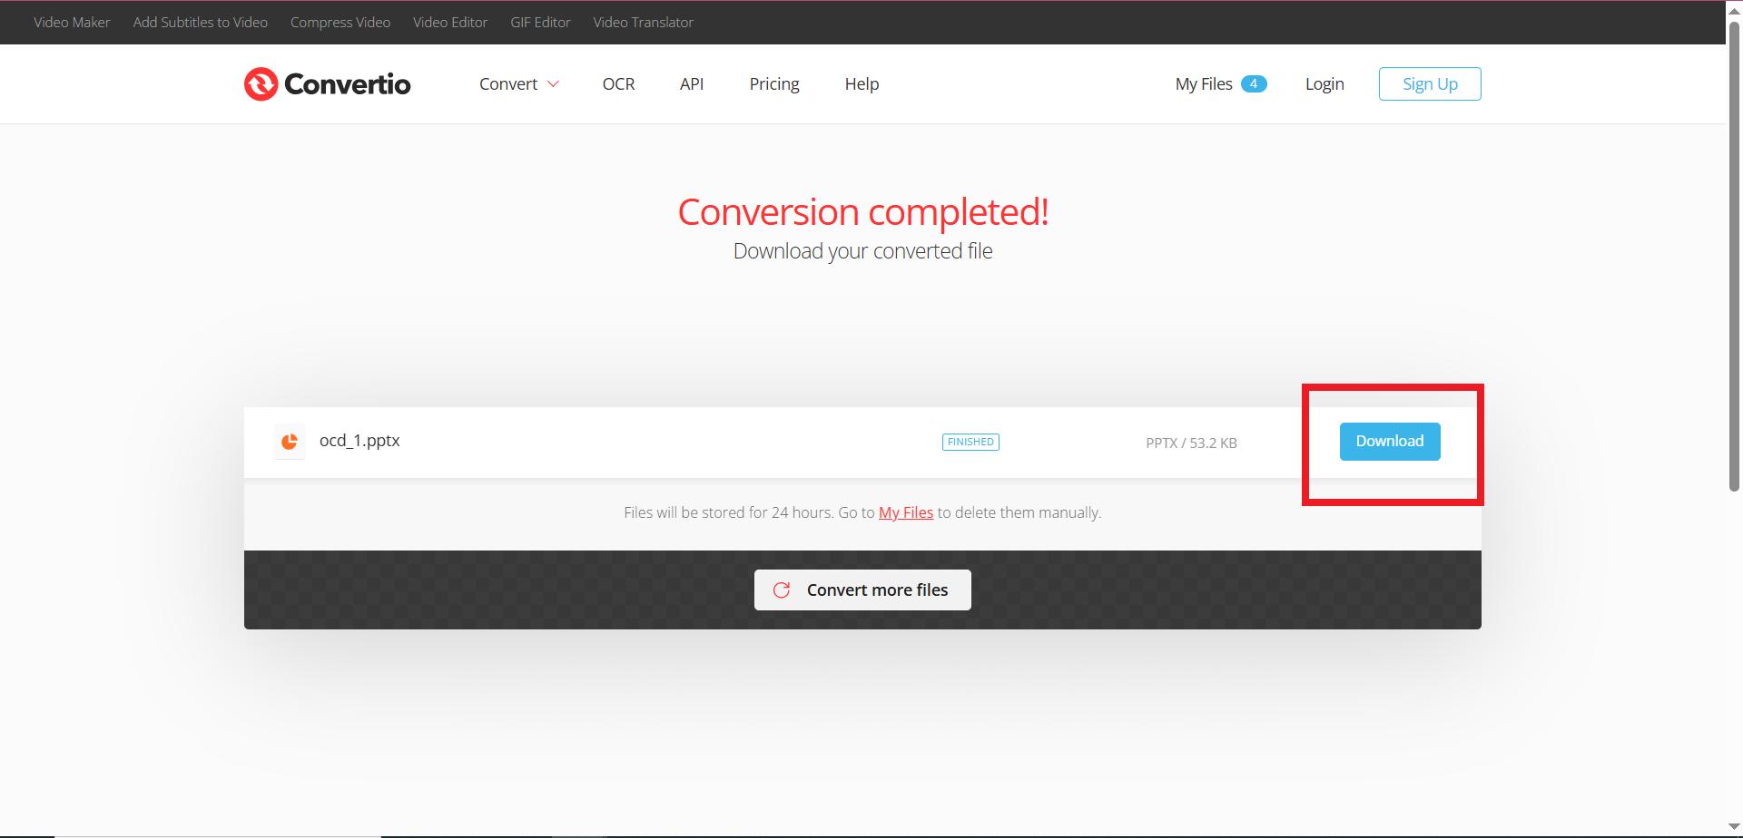The image size is (1743, 838).
Task: Click the page's vertical scrollbar thumb
Action: (1734, 257)
